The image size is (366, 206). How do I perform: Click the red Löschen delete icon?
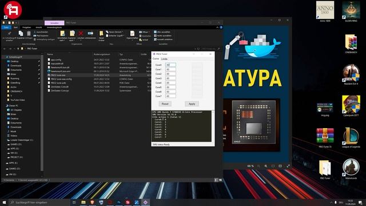81,35
